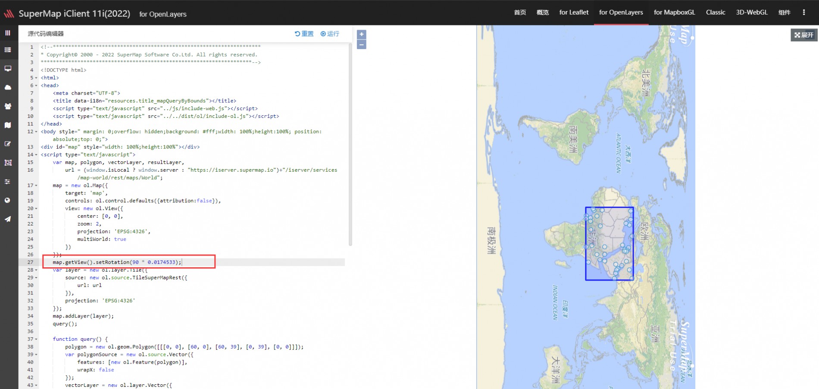Click the Copyright comment on line 2
Image resolution: width=819 pixels, height=389 pixels.
(x=149, y=55)
